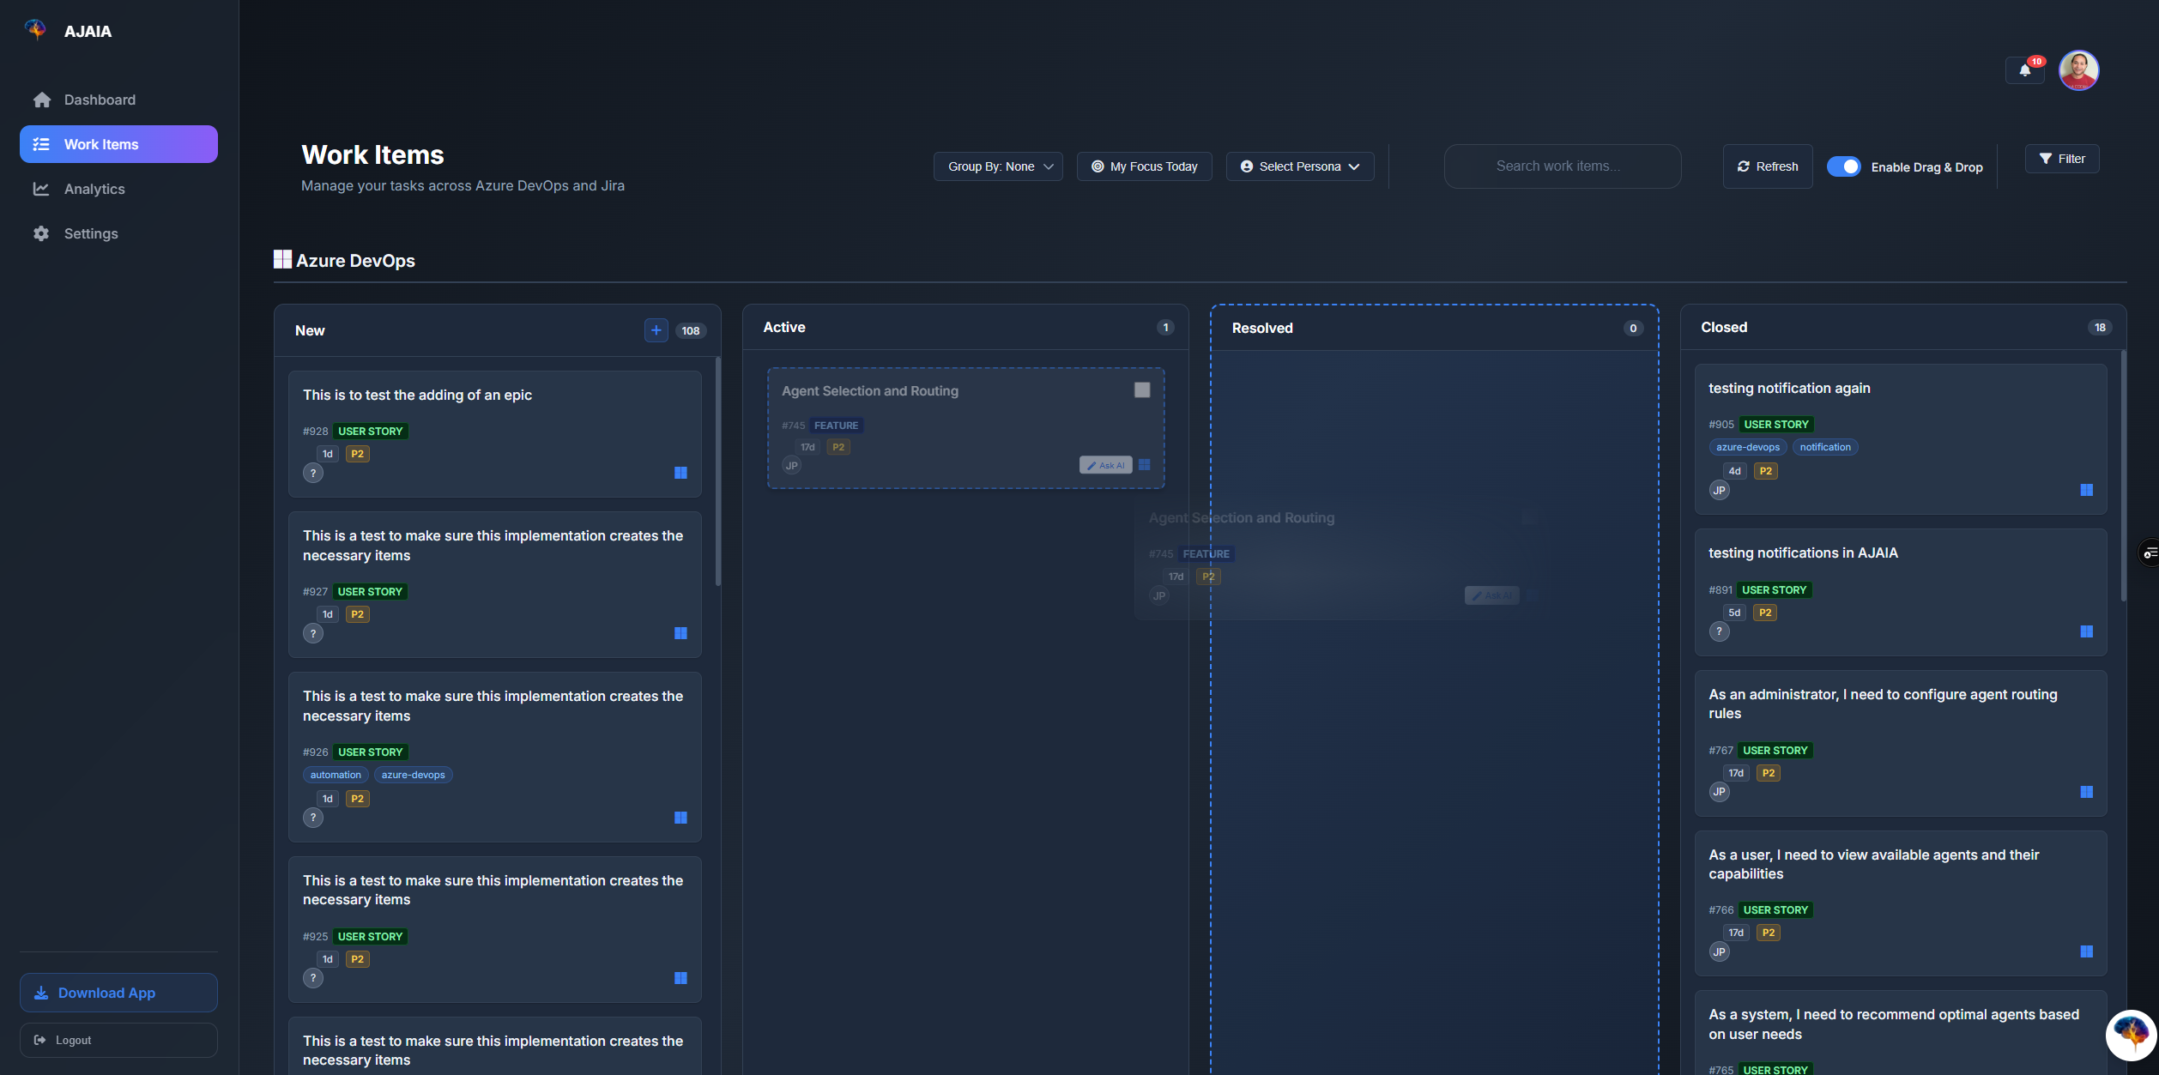2159x1075 pixels.
Task: Click JP assignee avatar on card #905
Action: (1719, 491)
